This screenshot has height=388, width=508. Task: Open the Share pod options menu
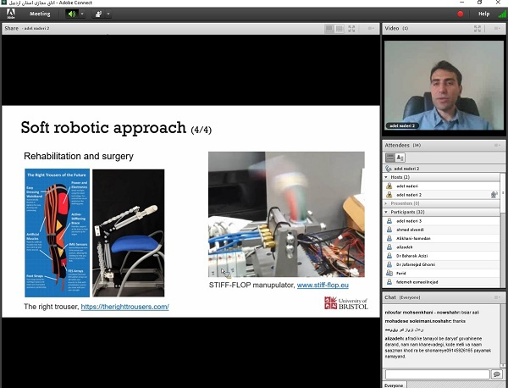coord(371,28)
